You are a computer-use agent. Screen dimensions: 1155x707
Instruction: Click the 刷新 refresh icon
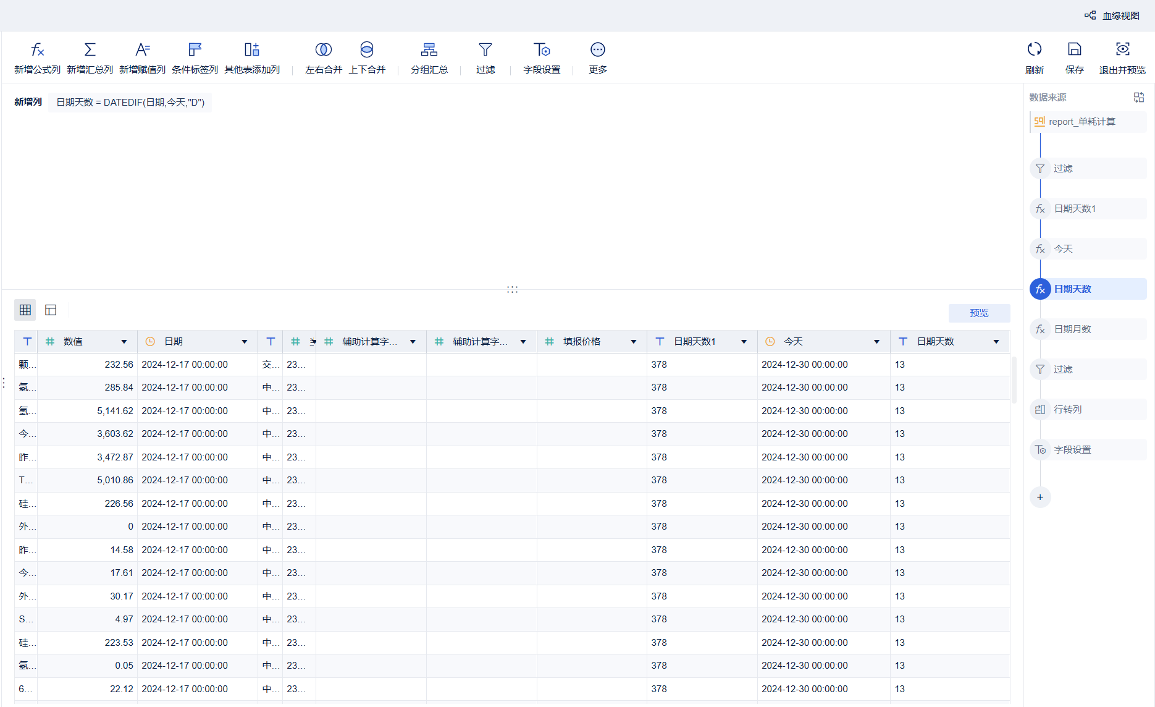click(x=1035, y=49)
